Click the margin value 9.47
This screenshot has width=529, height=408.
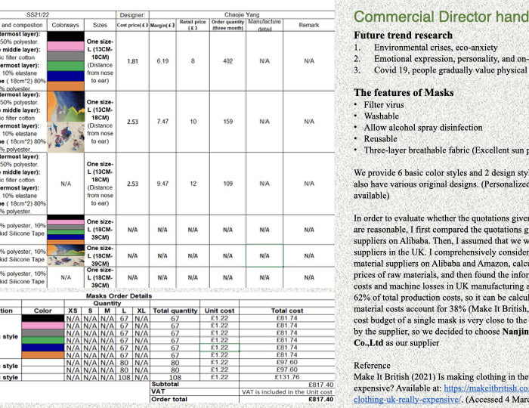click(x=162, y=184)
